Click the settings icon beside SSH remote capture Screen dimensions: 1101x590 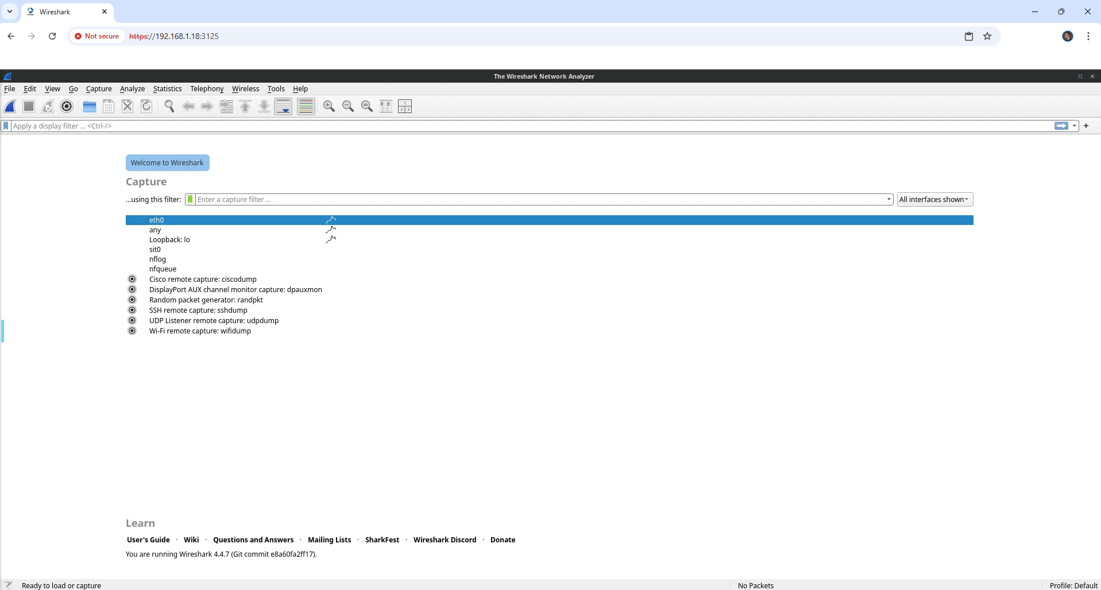(x=132, y=310)
